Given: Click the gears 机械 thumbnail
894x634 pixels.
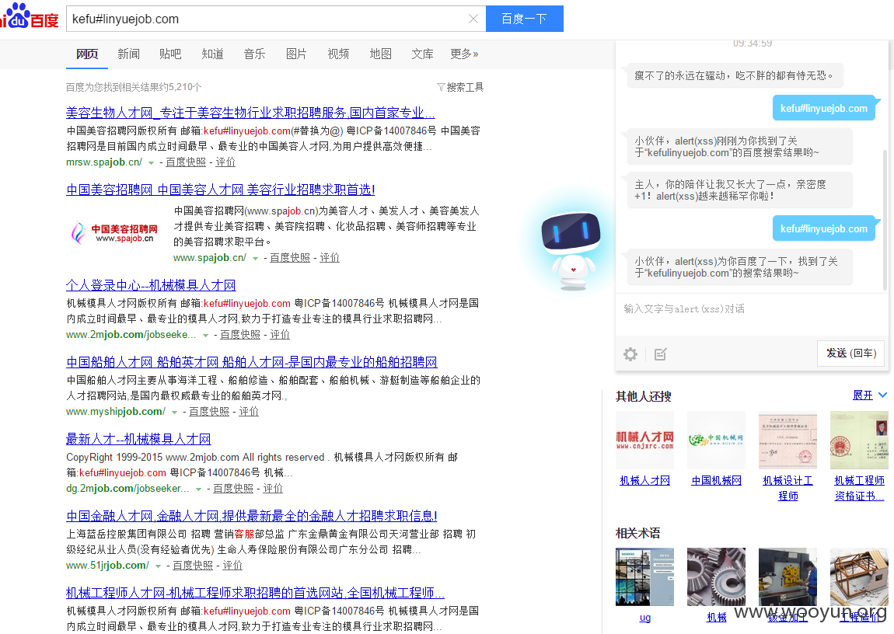Looking at the screenshot, I should (716, 577).
